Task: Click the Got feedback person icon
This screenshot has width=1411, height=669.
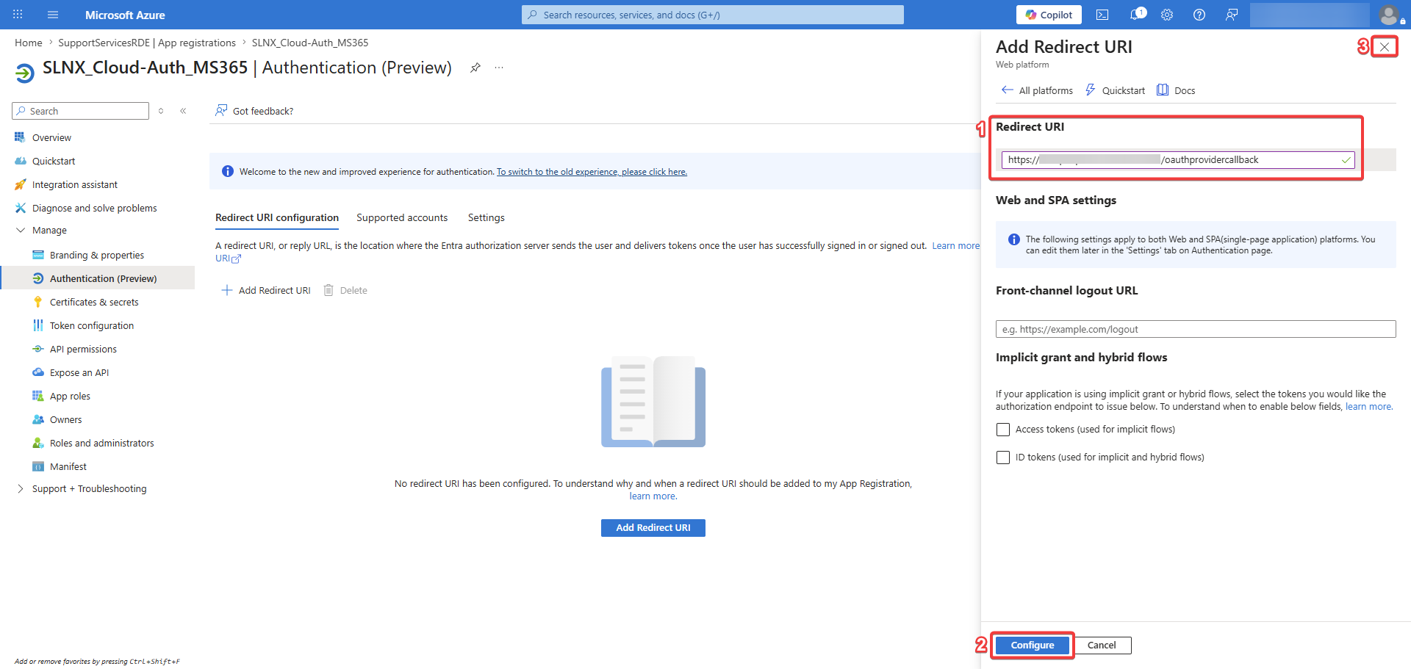Action: click(x=221, y=111)
